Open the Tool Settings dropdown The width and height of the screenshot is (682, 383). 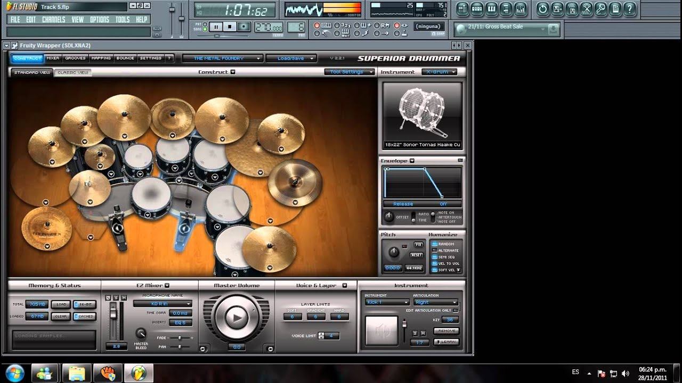[348, 72]
